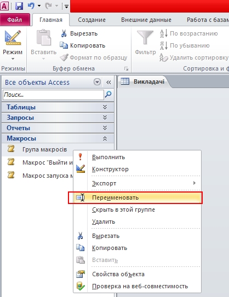Click the Copy icon in Clipboard group
This screenshot has height=297, width=229.
tap(64, 45)
